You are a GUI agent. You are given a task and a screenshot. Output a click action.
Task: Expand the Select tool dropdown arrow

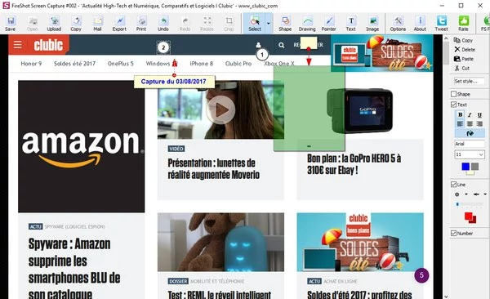[269, 24]
